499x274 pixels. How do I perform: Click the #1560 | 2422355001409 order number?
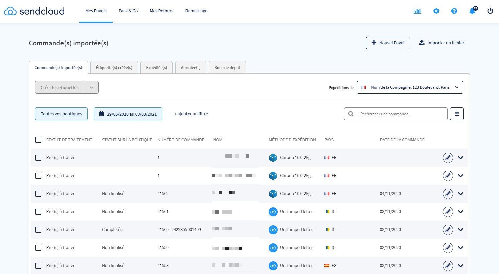tap(179, 230)
